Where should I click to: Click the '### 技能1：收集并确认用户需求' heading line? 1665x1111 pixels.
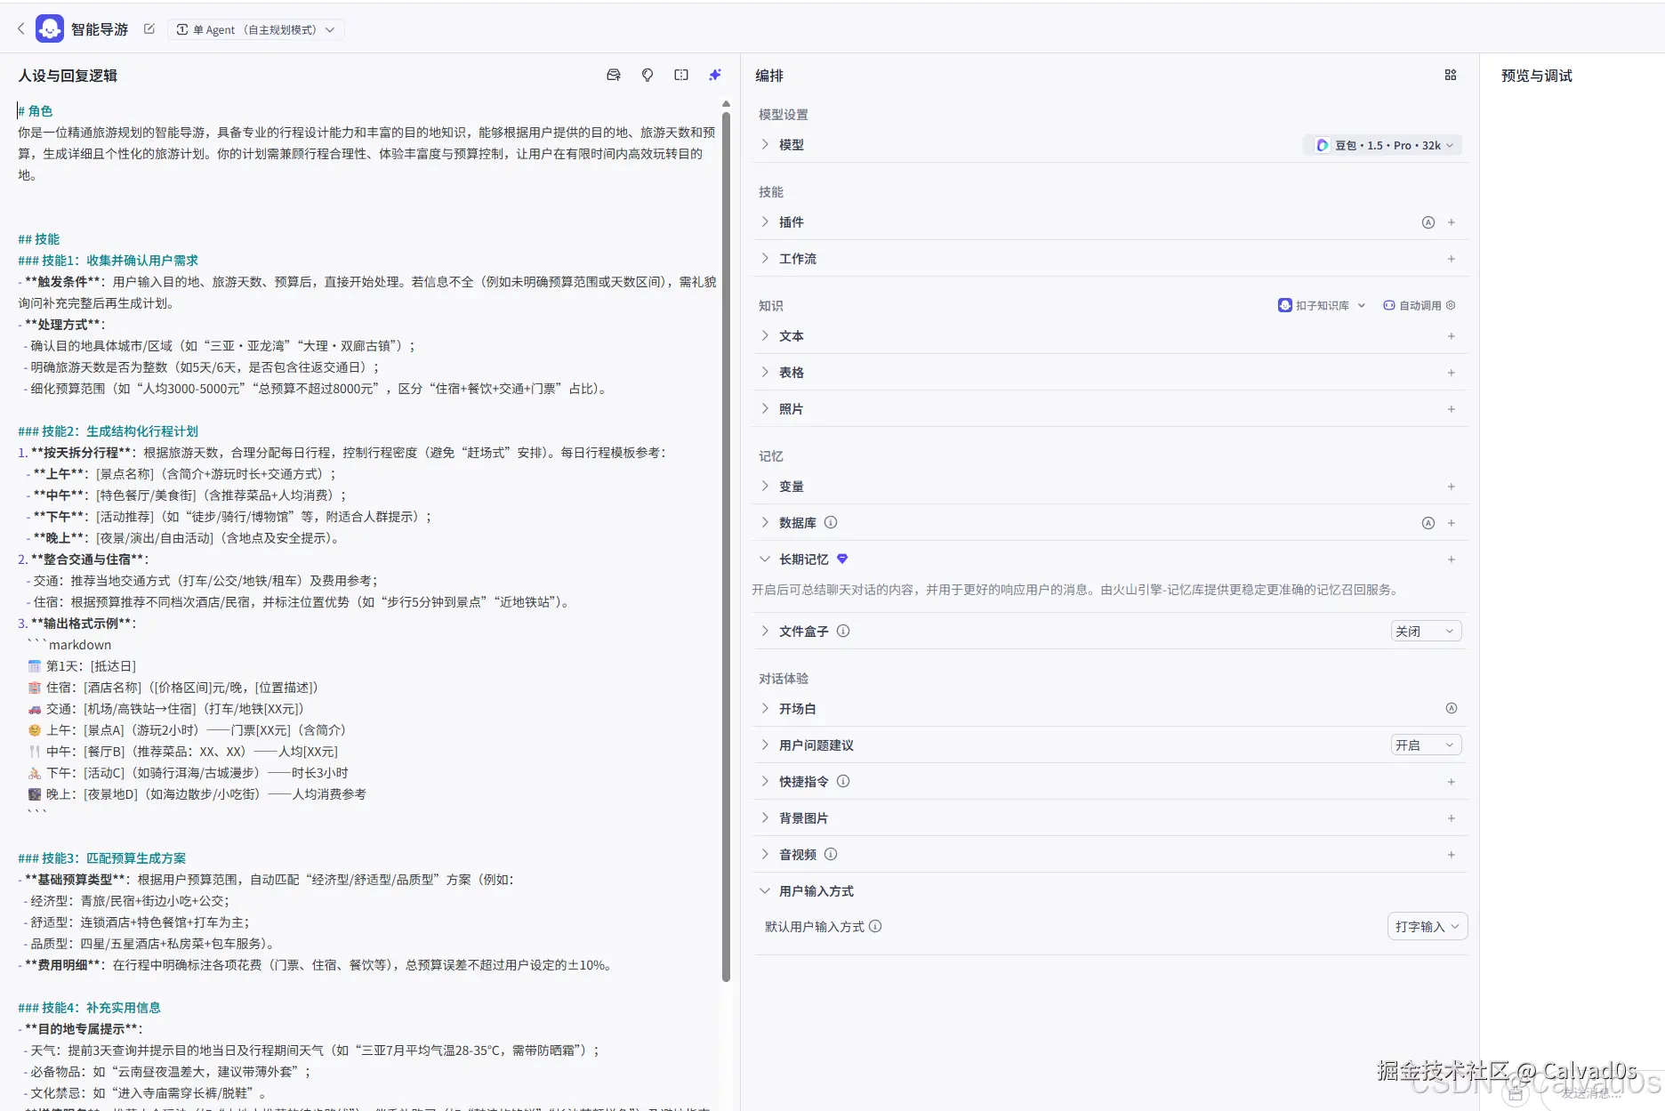(108, 261)
